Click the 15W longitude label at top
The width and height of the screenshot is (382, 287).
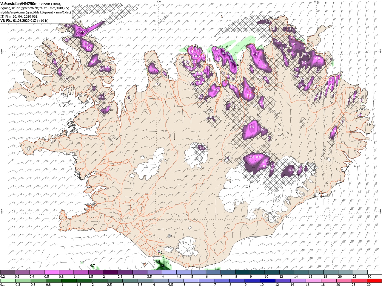tap(316, 1)
